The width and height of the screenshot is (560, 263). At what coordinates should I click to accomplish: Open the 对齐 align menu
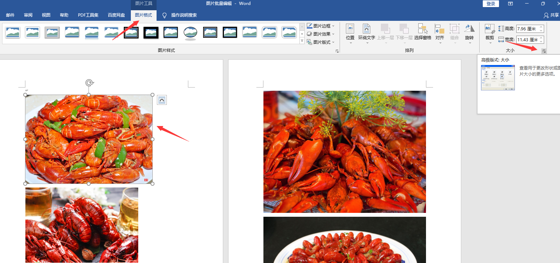coord(440,34)
